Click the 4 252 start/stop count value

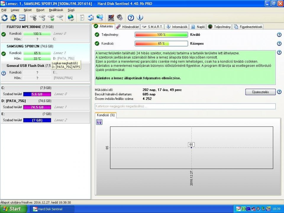click(147, 99)
